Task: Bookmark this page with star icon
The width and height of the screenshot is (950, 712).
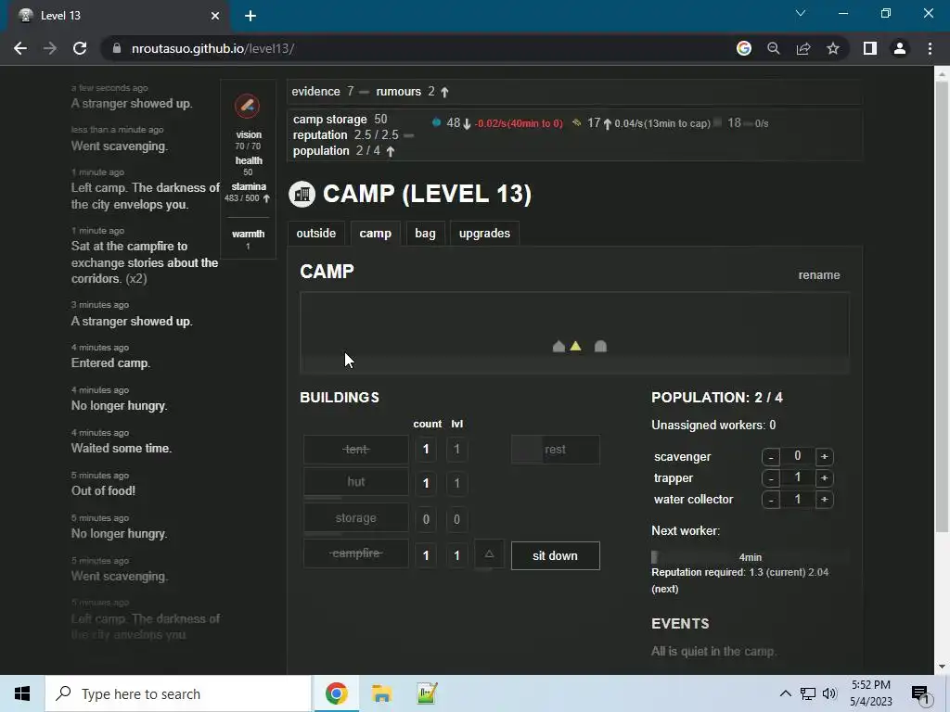Action: pyautogui.click(x=833, y=48)
